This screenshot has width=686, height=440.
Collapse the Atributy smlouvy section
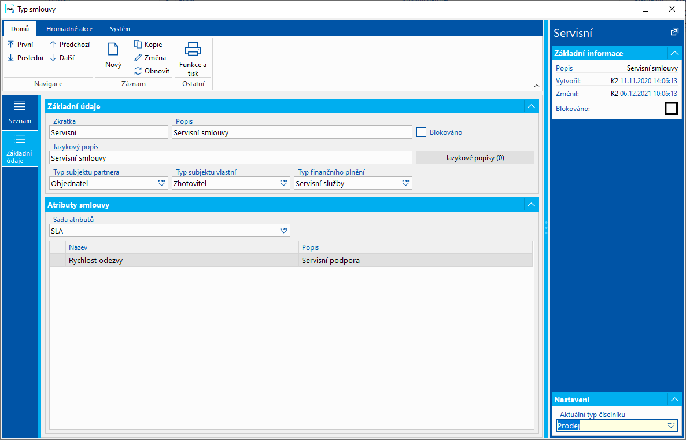click(x=531, y=205)
